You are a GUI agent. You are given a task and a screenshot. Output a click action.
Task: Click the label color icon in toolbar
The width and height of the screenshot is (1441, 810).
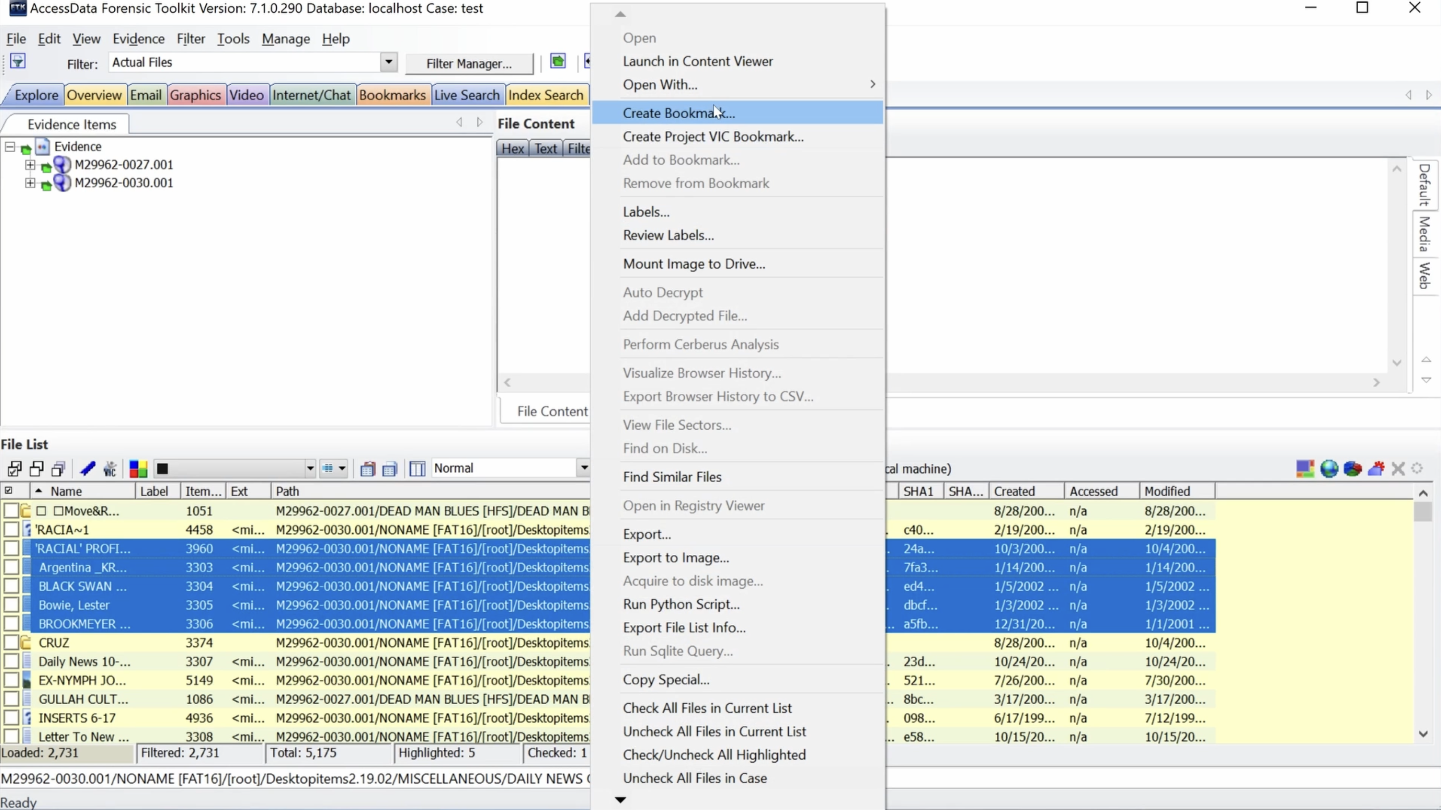click(x=137, y=468)
